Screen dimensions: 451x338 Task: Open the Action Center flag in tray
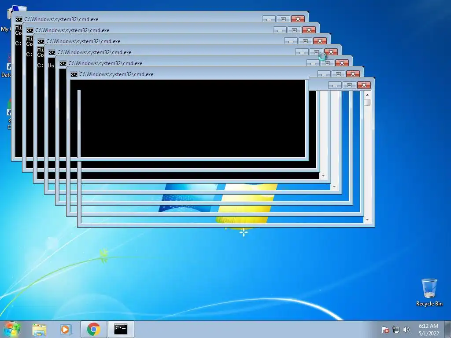tap(385, 330)
